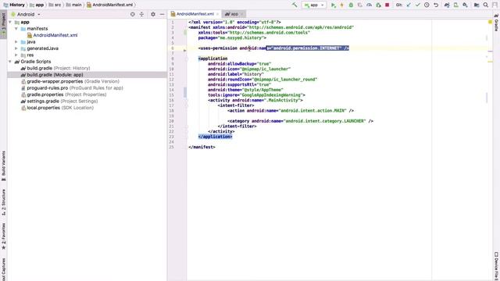Collapse the manifests folder arrow
The height and width of the screenshot is (281, 500).
[16, 29]
